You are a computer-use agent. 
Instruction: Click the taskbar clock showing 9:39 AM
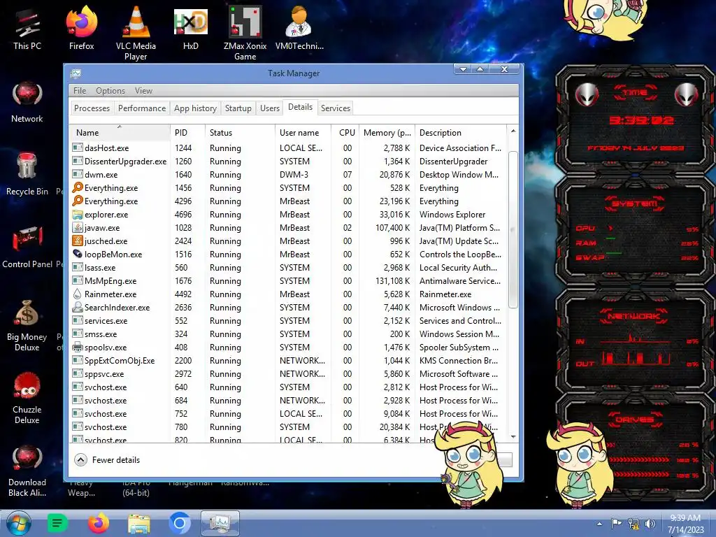[x=685, y=524]
